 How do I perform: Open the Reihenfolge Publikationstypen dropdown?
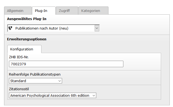[x=36, y=81]
